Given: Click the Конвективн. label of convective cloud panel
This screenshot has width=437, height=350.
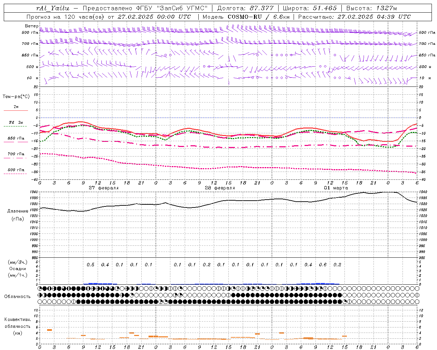Looking at the screenshot, I should 17,320.
